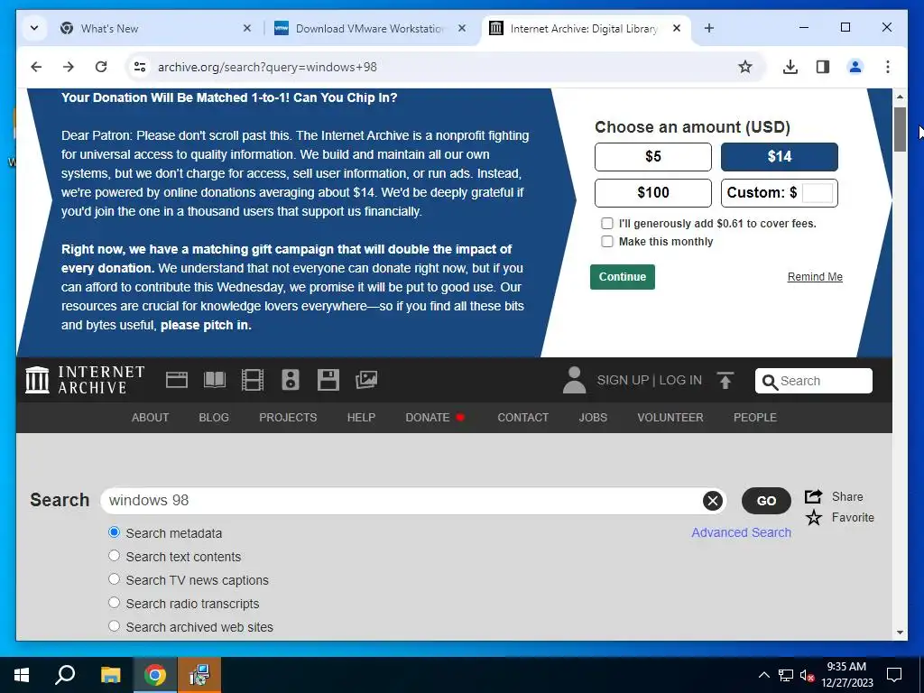Select Search text contents option

[x=115, y=556]
